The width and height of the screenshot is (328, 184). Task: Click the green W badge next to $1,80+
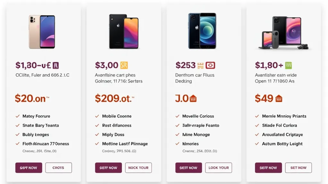tap(289, 65)
